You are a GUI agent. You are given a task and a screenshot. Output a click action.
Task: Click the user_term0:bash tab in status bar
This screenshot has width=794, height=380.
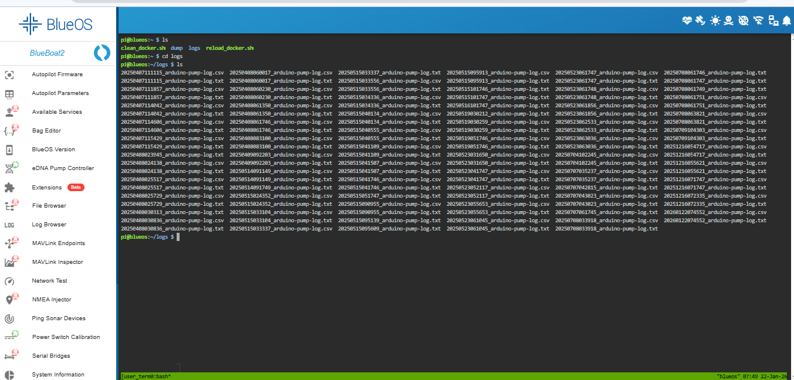pyautogui.click(x=146, y=375)
